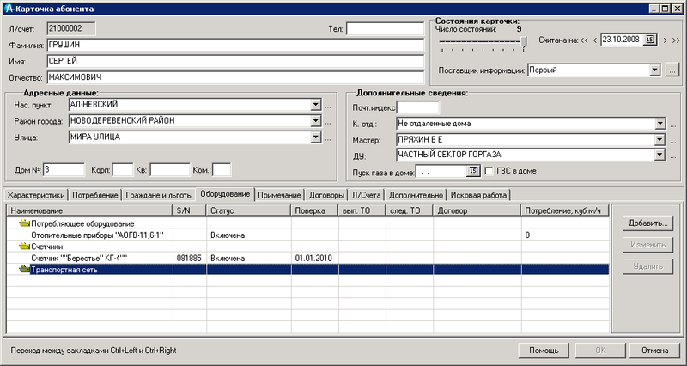Switch to the Потребление tab

(95, 195)
